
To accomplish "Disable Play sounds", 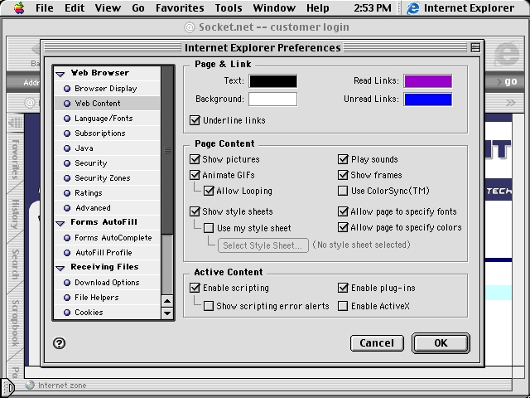I will (343, 159).
